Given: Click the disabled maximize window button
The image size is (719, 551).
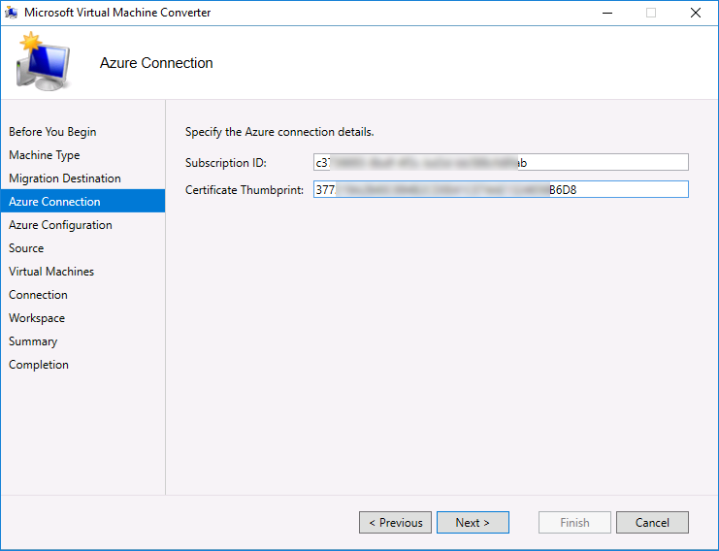Looking at the screenshot, I should tap(651, 13).
